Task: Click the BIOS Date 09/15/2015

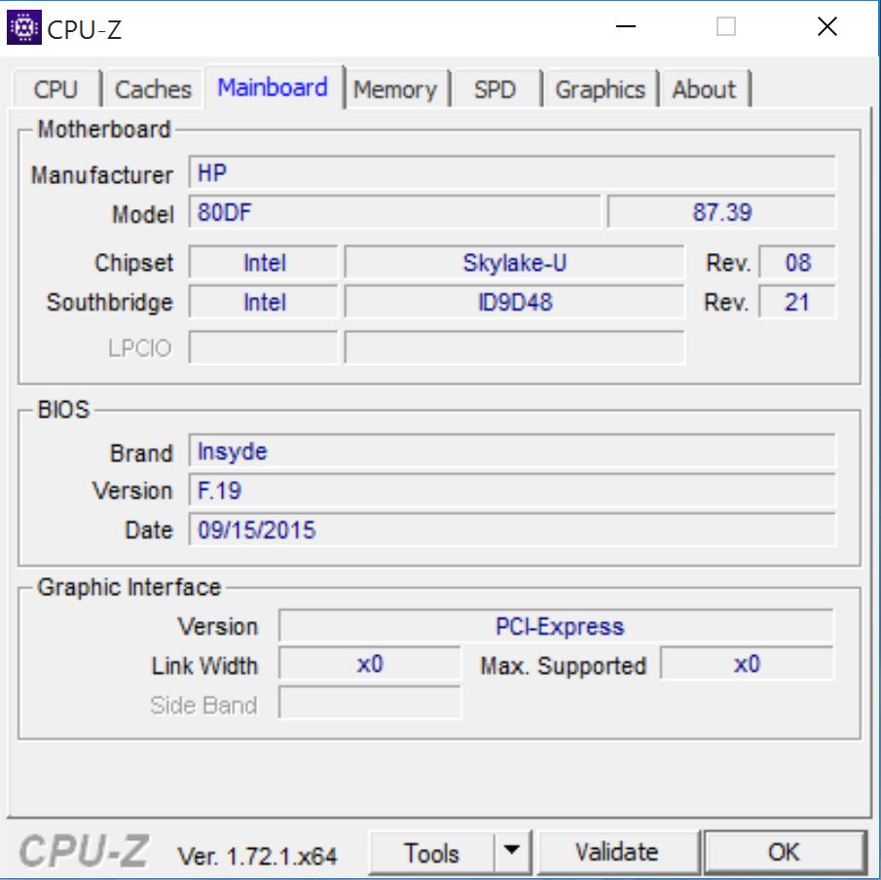Action: tap(512, 530)
